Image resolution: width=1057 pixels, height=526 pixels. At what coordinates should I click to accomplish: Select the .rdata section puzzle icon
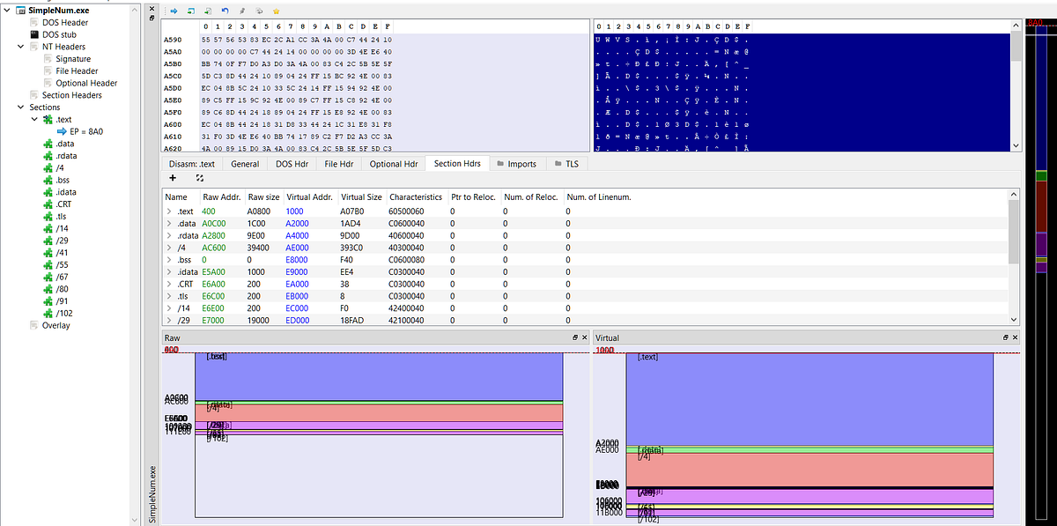coord(48,156)
